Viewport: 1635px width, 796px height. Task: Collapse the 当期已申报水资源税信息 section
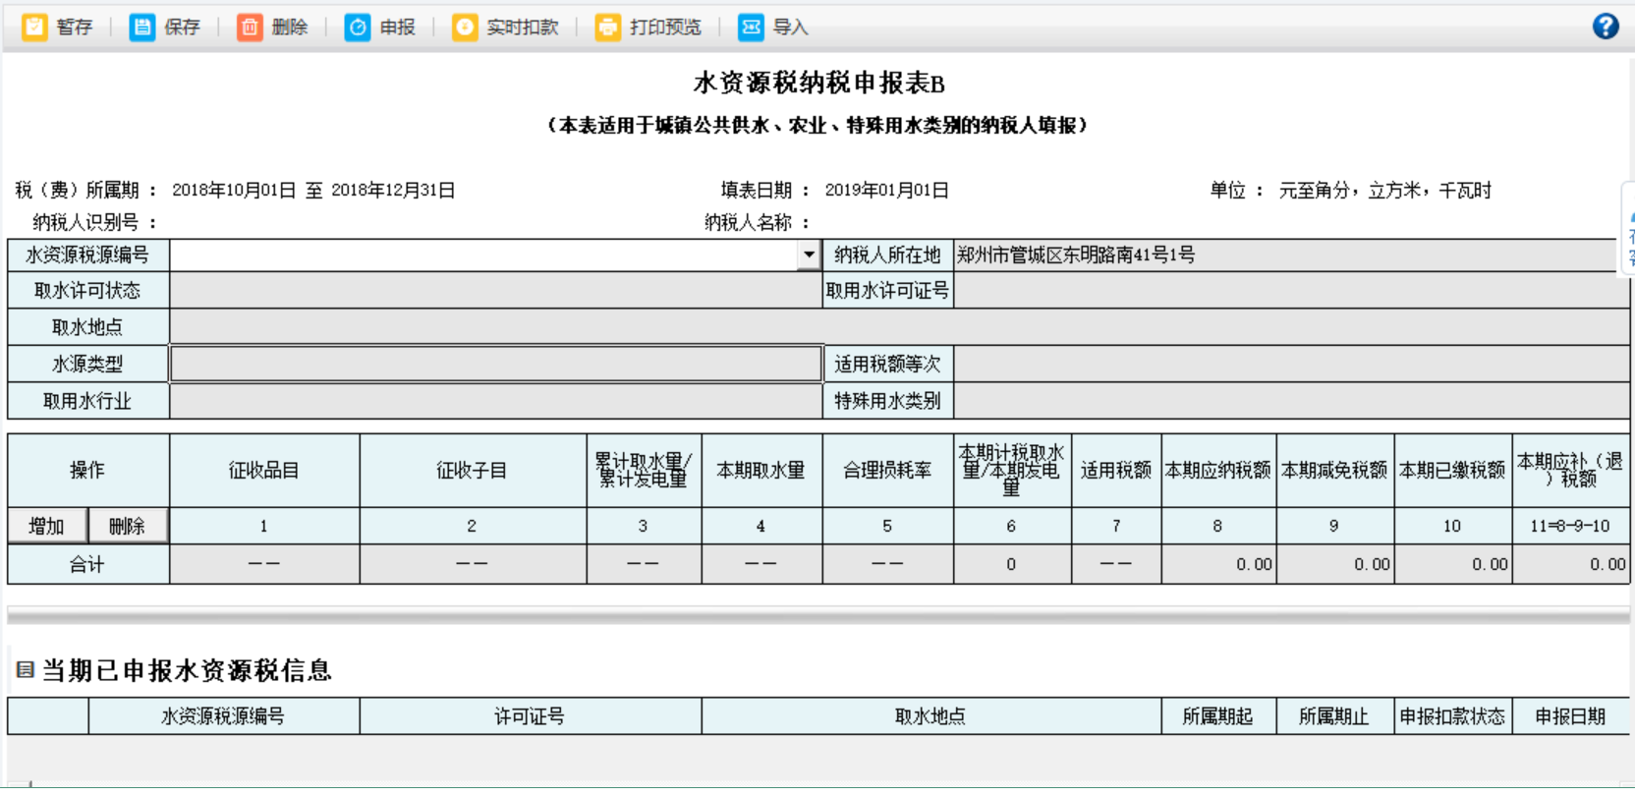pos(26,670)
